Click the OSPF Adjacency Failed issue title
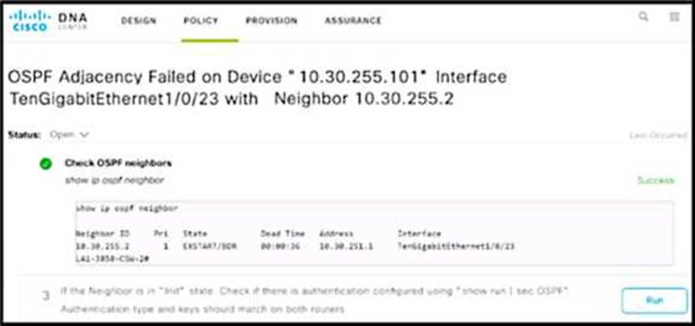695x326 pixels. click(258, 88)
